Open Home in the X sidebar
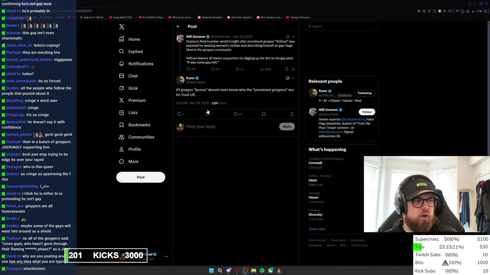 pos(129,39)
